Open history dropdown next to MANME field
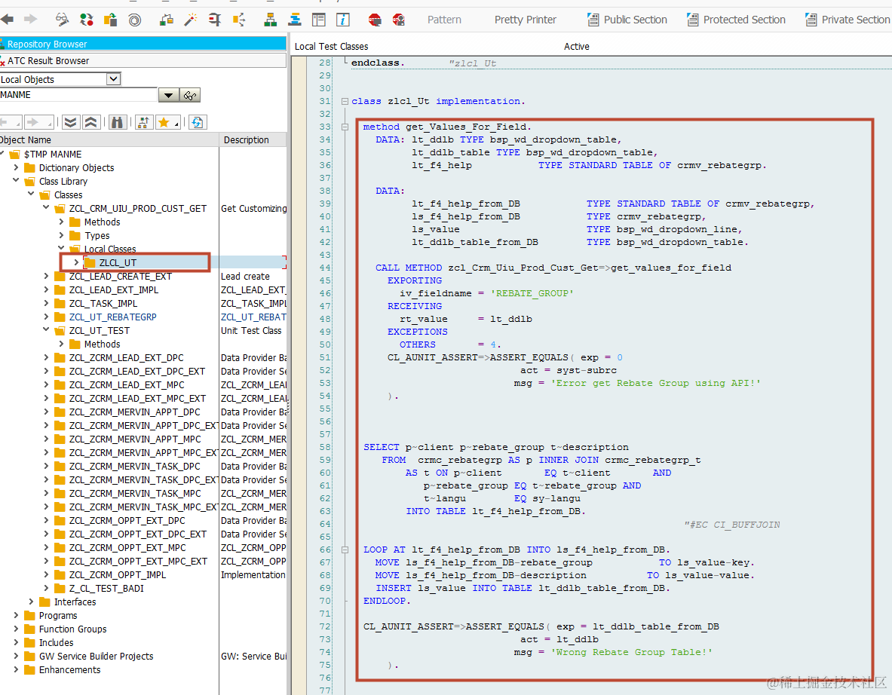Viewport: 892px width, 695px height. pyautogui.click(x=168, y=95)
